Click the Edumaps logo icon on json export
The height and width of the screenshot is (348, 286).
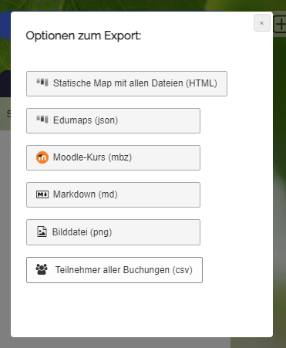[42, 120]
